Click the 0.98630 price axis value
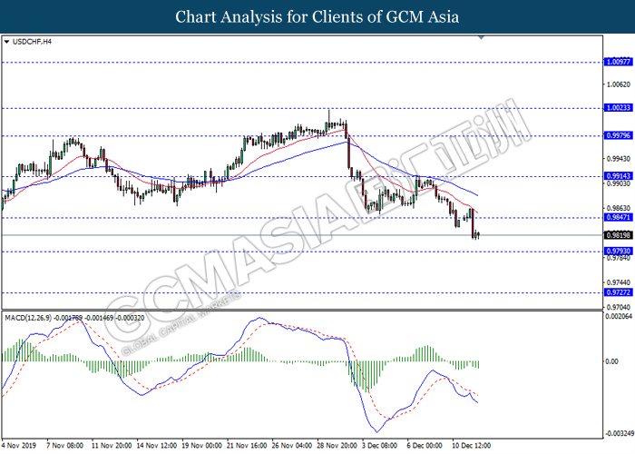Screen dimensions: 635x454 [x=619, y=208]
